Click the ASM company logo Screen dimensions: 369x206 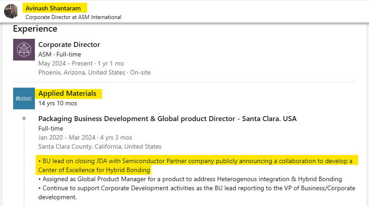(x=24, y=50)
